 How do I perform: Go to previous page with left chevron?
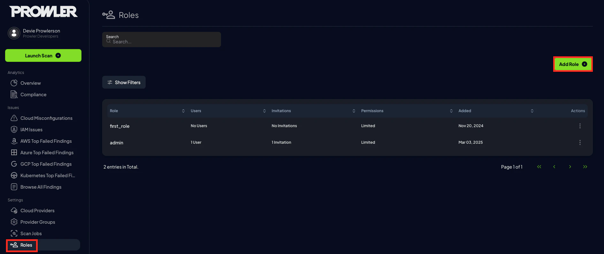pyautogui.click(x=554, y=167)
